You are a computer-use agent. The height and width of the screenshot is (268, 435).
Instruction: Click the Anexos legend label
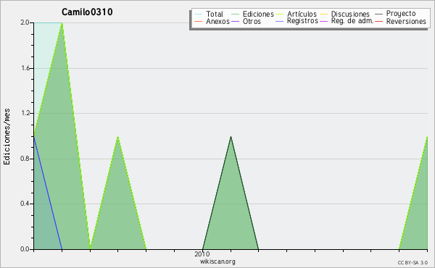(x=217, y=21)
